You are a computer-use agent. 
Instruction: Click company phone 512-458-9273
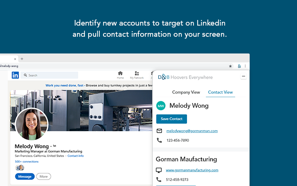point(177,179)
